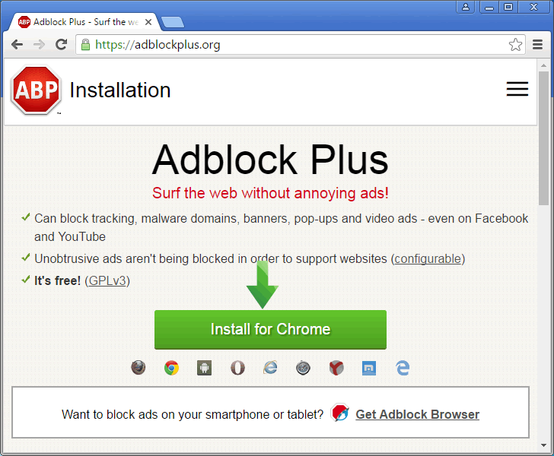554x456 pixels.
Task: Click the Opera browser icon
Action: 237,368
